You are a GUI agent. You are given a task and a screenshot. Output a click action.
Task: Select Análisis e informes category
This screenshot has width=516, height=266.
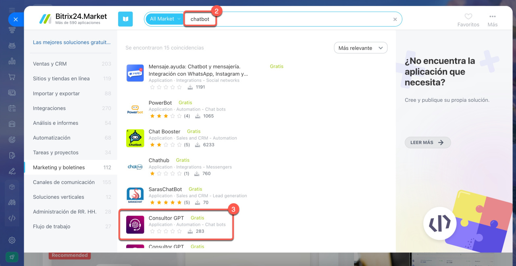[x=71, y=123]
